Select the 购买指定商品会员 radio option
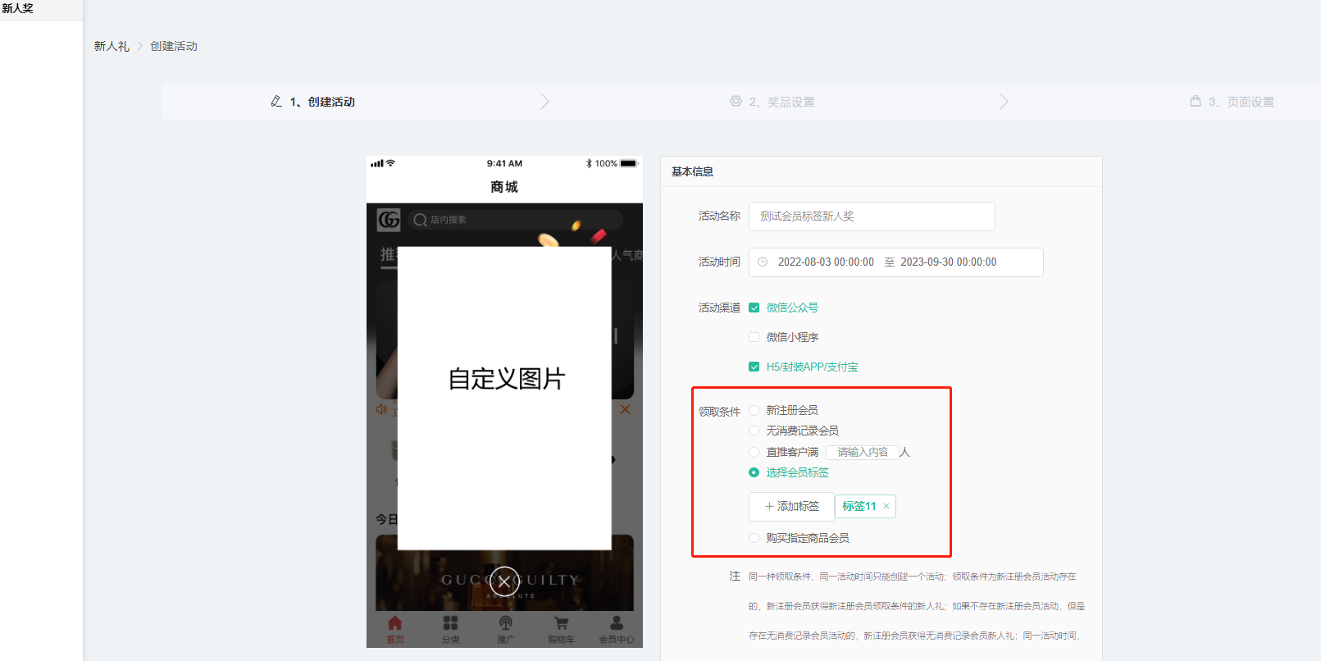The image size is (1321, 661). pyautogui.click(x=754, y=538)
